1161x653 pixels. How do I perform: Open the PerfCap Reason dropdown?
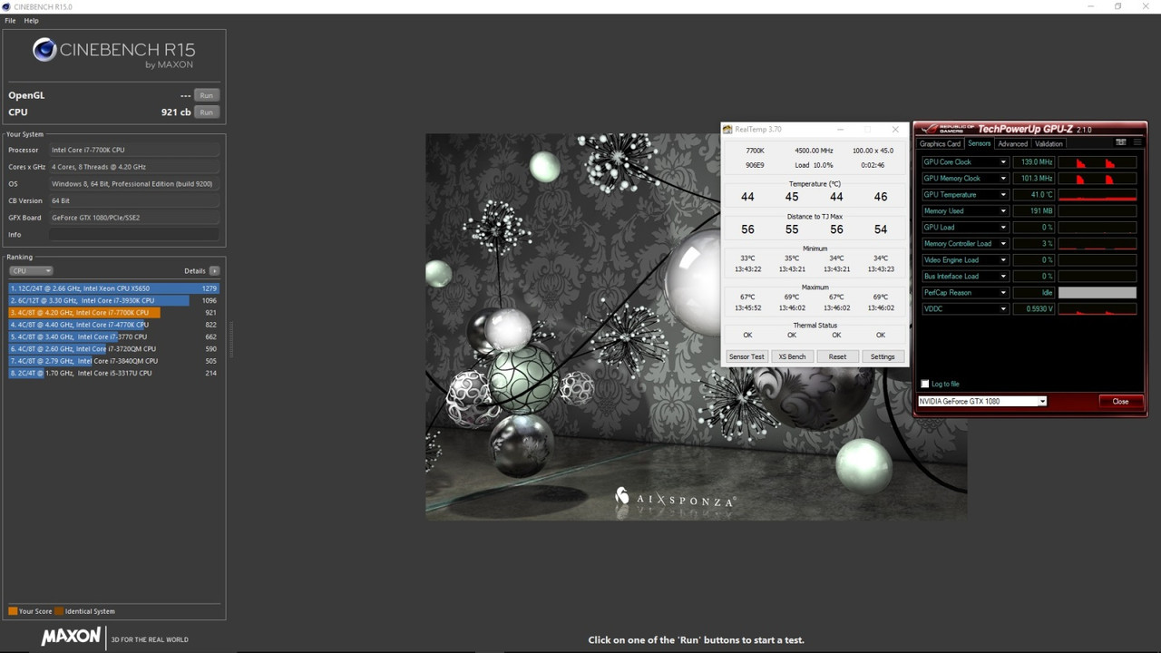1003,293
